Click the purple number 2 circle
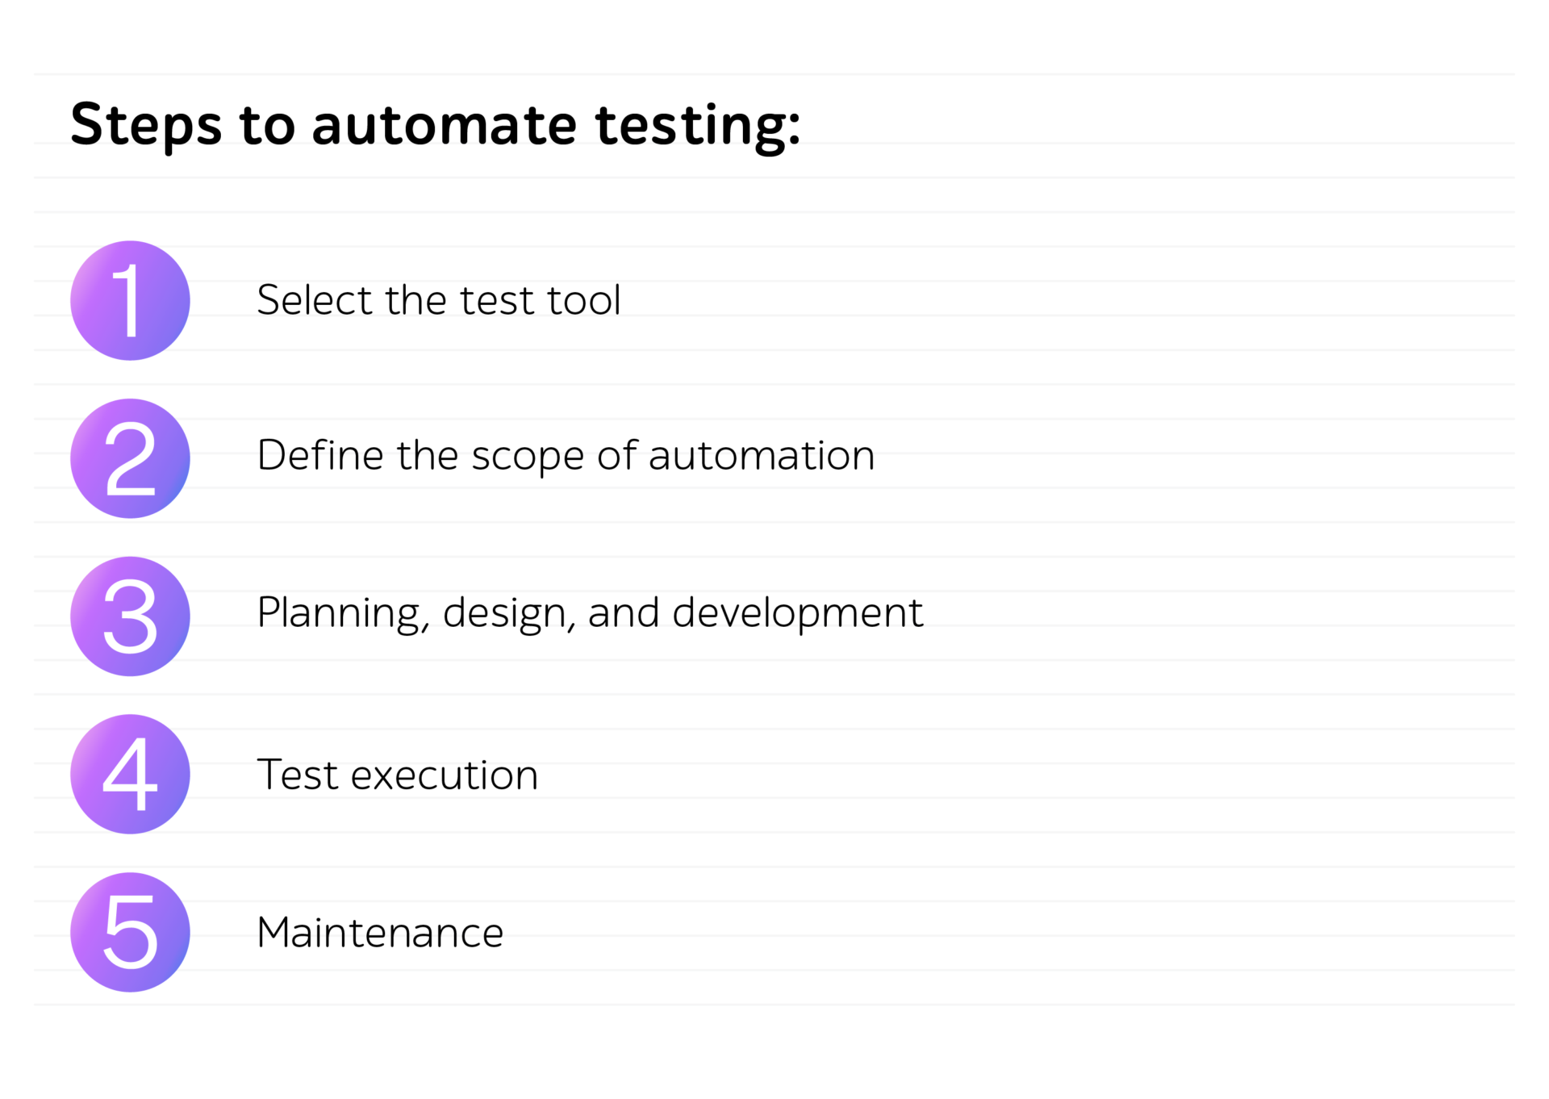The width and height of the screenshot is (1549, 1099). click(x=130, y=458)
